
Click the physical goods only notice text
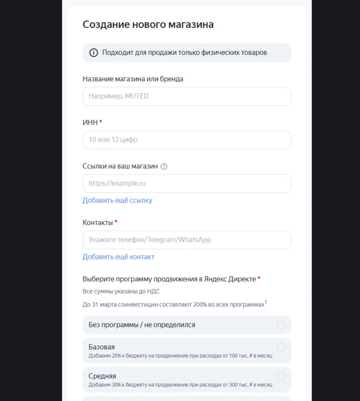tap(184, 53)
